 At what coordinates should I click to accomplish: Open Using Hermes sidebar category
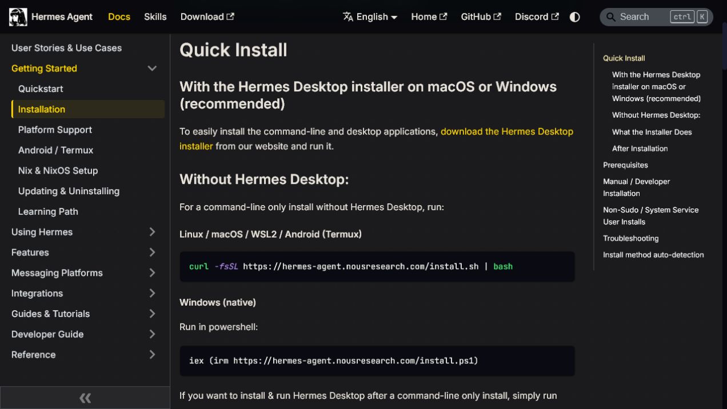click(x=42, y=232)
